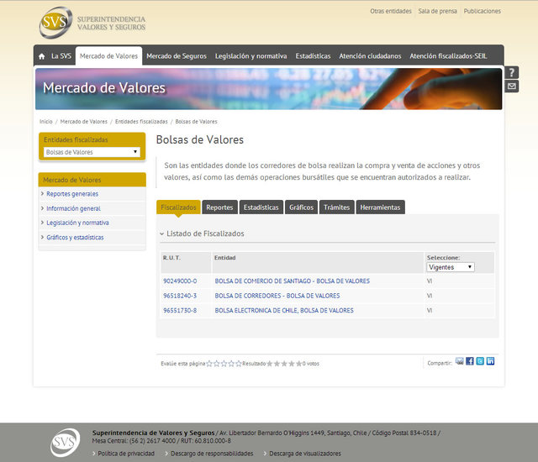Open the envelope contact icon on right edge
The width and height of the screenshot is (538, 462).
[511, 86]
